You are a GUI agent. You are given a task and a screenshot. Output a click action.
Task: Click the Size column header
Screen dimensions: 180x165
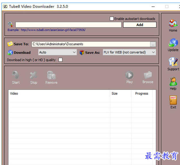(120, 93)
